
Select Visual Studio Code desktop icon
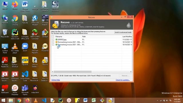[x=25, y=76]
